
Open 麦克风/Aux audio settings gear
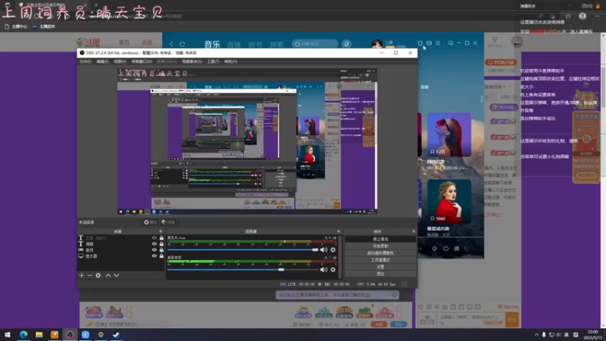[333, 250]
